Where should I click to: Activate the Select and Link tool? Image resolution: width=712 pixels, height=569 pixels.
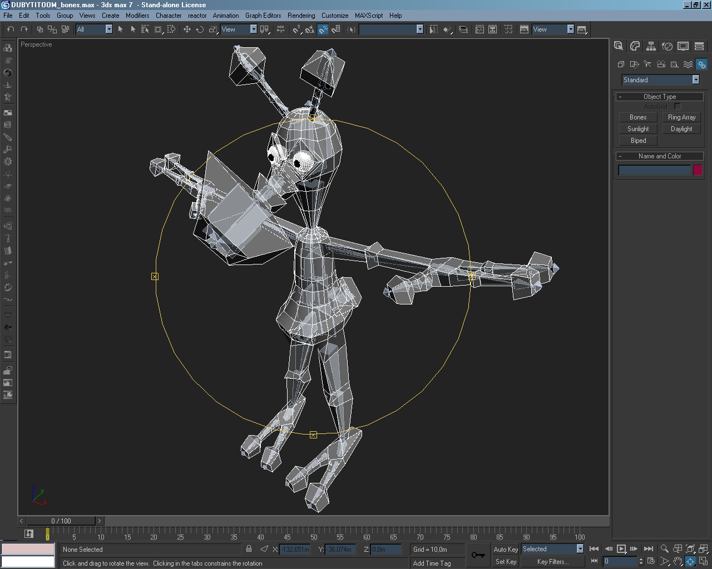tap(39, 29)
